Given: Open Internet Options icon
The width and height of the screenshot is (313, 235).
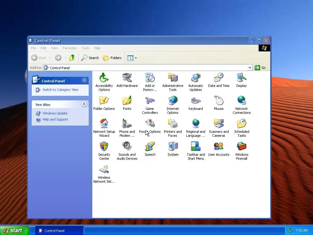Looking at the screenshot, I should (173, 101).
